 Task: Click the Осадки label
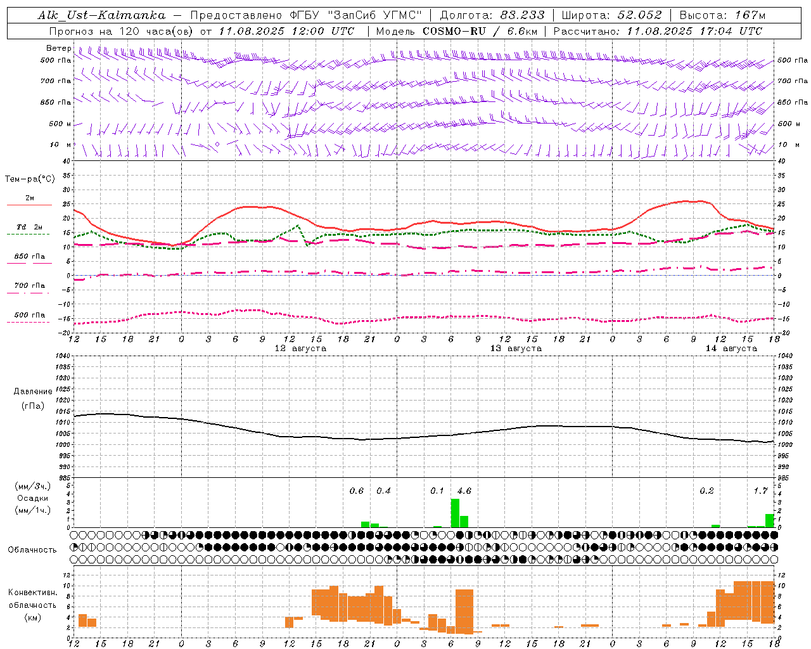tap(32, 498)
